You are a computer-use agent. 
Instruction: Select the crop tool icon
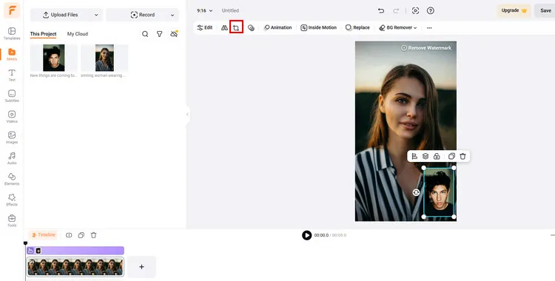click(236, 27)
